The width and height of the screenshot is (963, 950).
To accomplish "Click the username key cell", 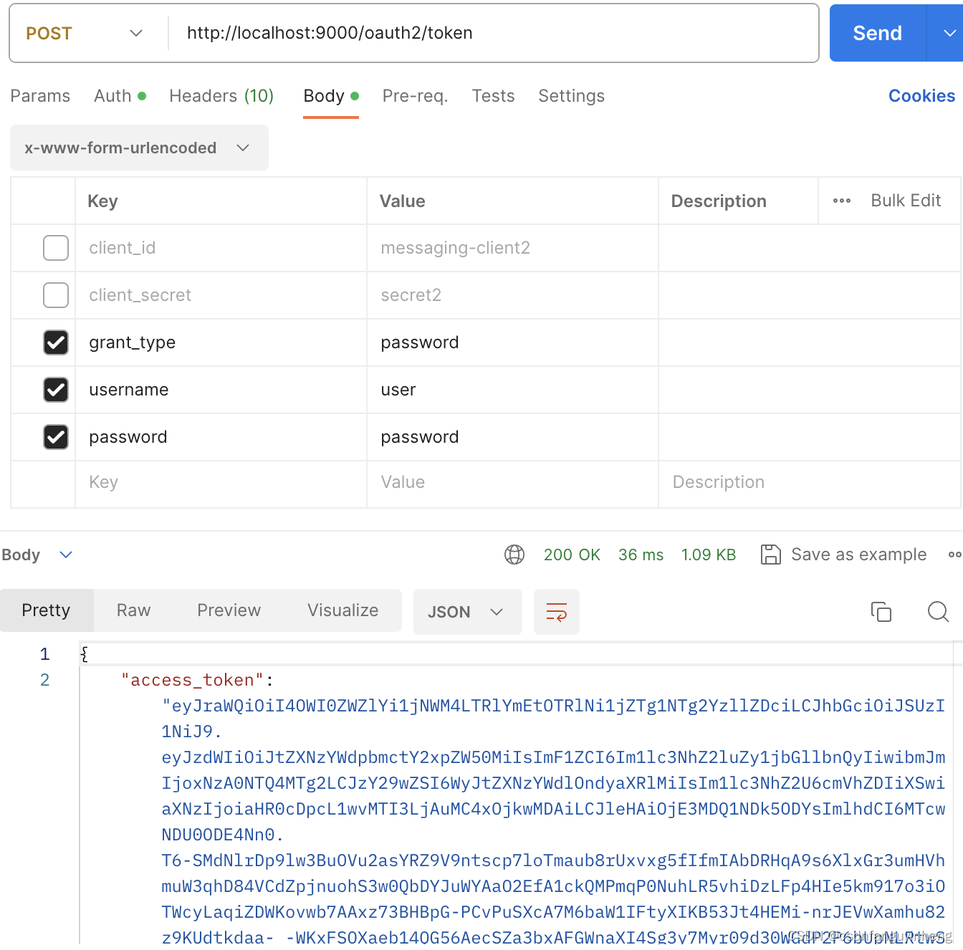I will [x=221, y=390].
